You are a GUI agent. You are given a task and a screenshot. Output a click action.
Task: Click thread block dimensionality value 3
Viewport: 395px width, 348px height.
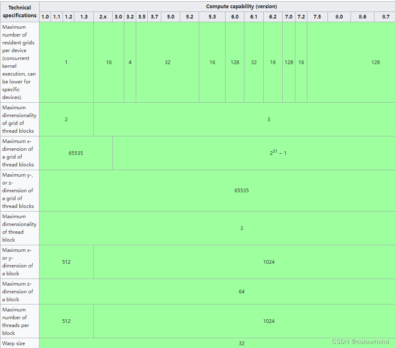point(242,228)
